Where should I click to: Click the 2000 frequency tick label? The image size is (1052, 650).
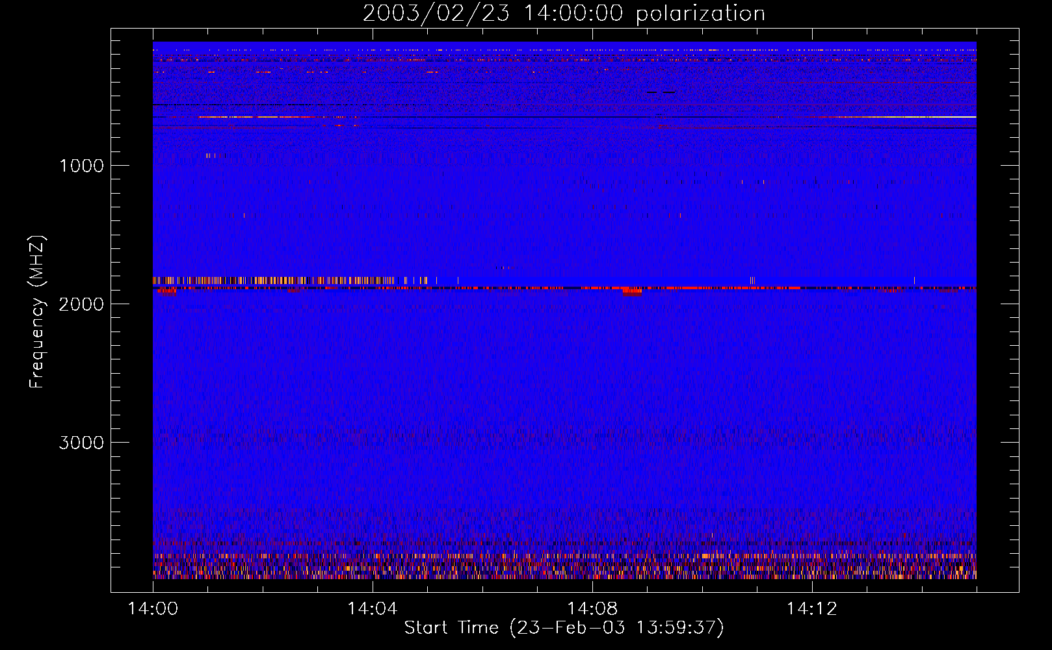pos(81,304)
